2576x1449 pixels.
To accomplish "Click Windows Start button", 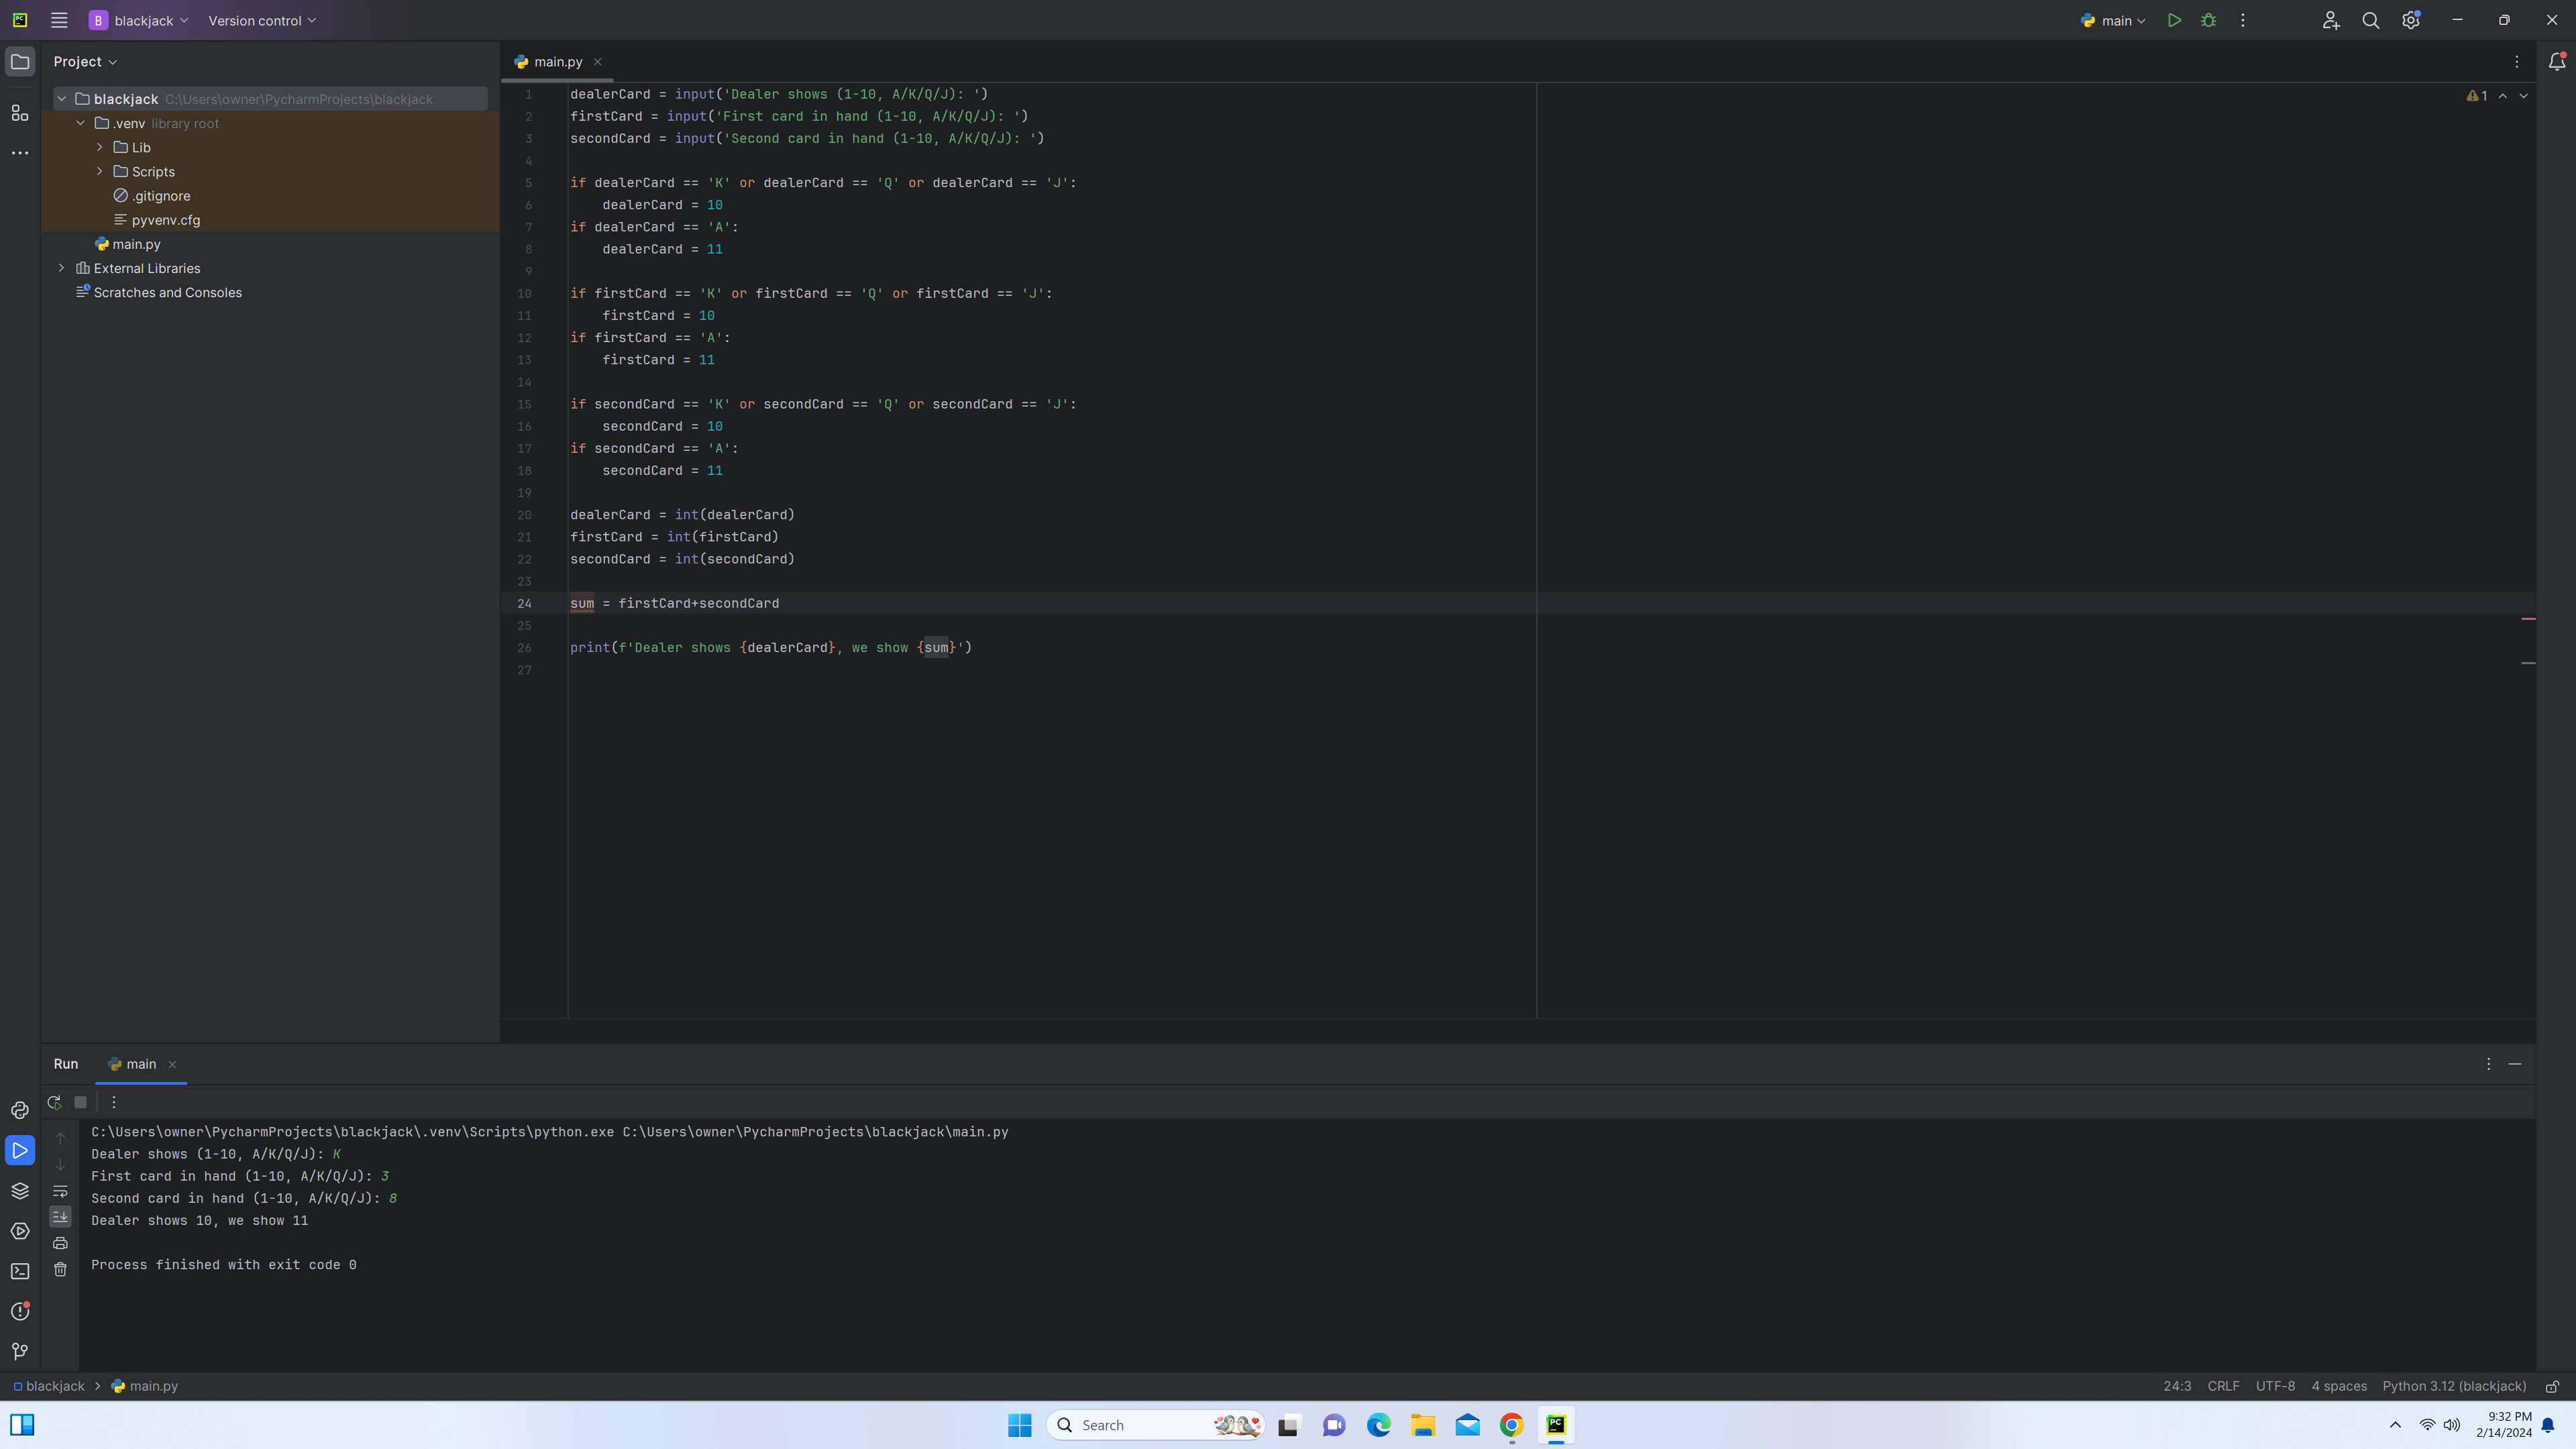I will point(1019,1425).
